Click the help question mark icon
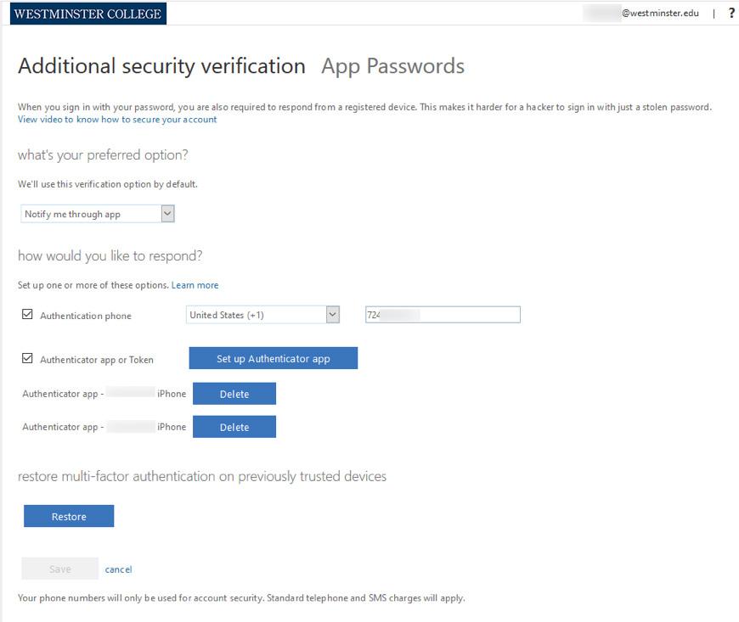The width and height of the screenshot is (739, 622). [x=731, y=14]
